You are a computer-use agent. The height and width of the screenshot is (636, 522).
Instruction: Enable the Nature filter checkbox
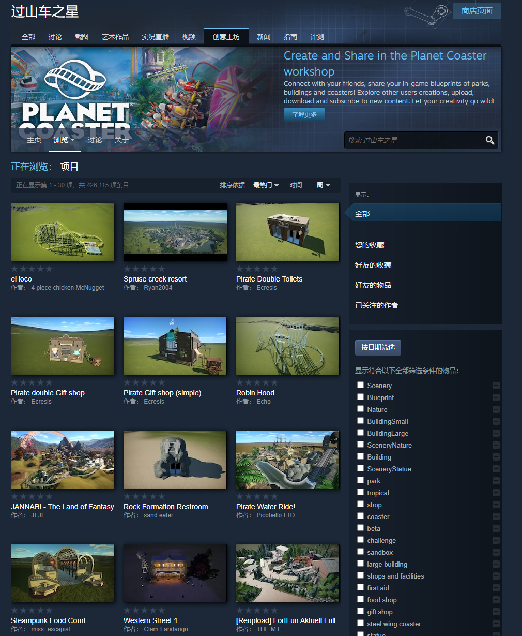360,408
